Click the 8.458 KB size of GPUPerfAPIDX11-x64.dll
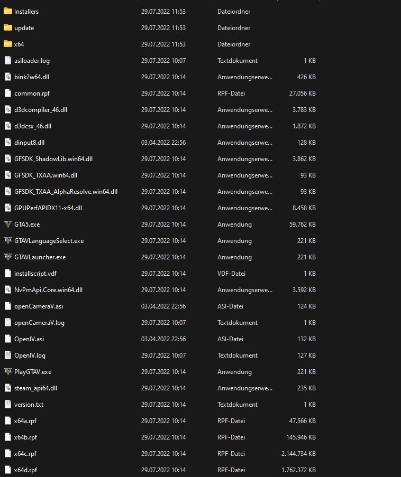Screen dimensions: 401x477 click(304, 208)
